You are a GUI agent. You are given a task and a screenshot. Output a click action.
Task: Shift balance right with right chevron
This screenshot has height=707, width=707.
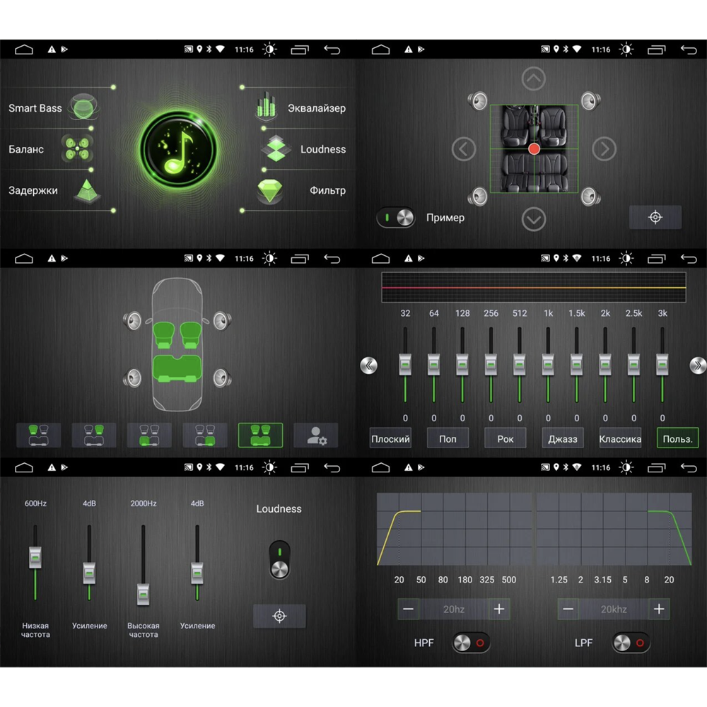(604, 148)
